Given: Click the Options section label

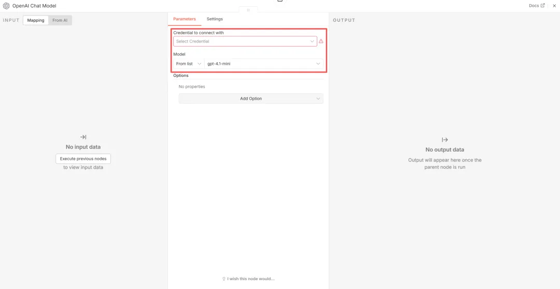Looking at the screenshot, I should (x=181, y=75).
